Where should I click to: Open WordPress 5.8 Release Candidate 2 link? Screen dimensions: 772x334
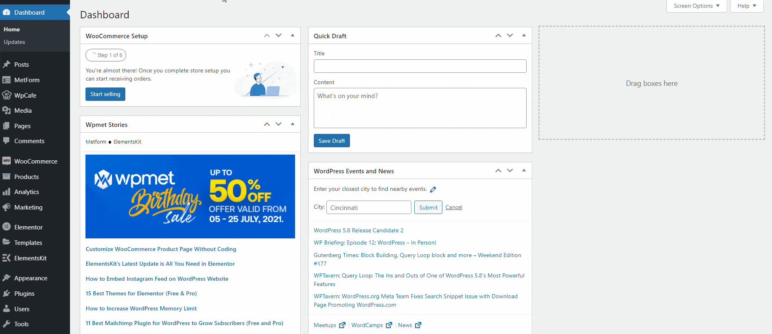pyautogui.click(x=359, y=230)
